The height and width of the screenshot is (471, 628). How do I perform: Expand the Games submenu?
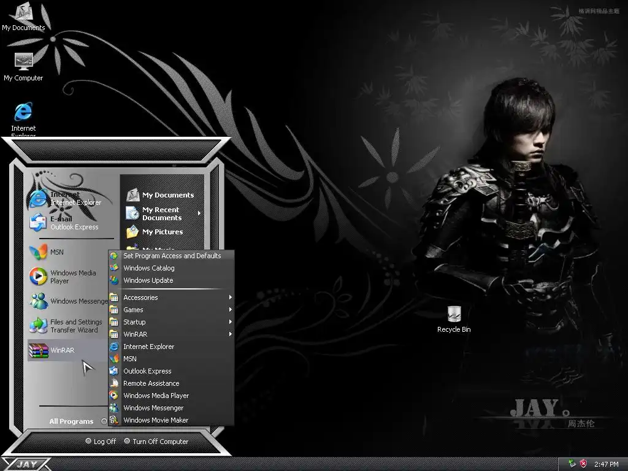171,310
